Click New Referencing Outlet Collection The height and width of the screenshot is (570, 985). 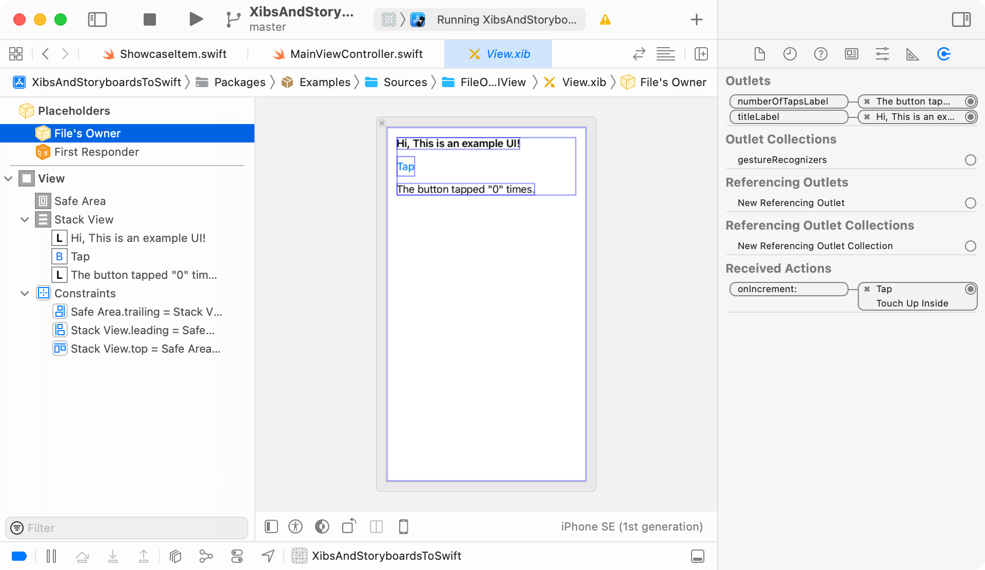(815, 246)
